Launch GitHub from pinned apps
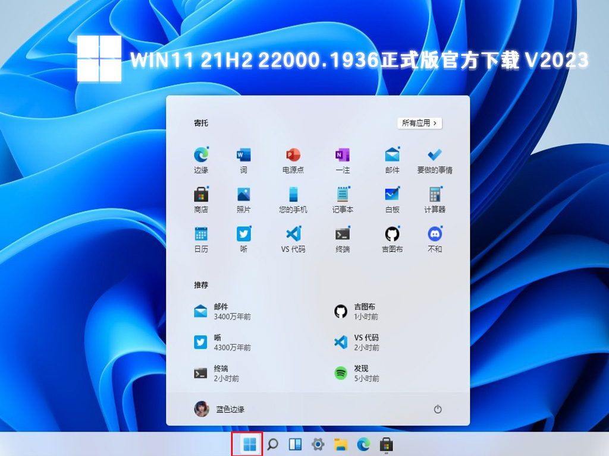 391,234
